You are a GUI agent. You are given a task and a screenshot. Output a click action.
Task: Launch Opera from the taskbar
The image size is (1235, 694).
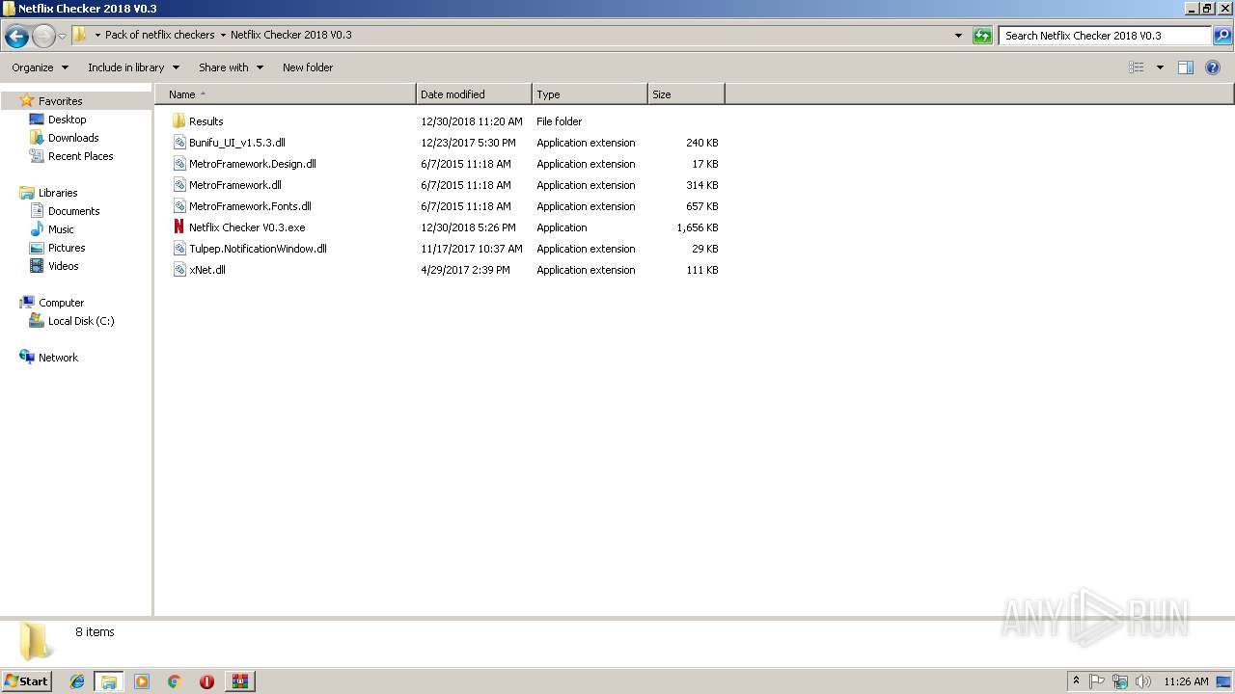click(x=206, y=681)
